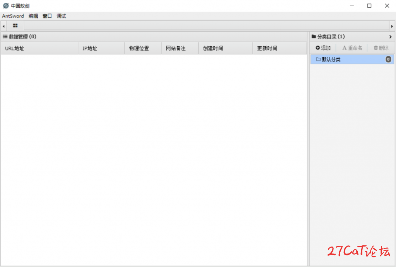This screenshot has height=267, width=396.
Task: Click the 数据管理 (0) panel title
Action: click(22, 37)
